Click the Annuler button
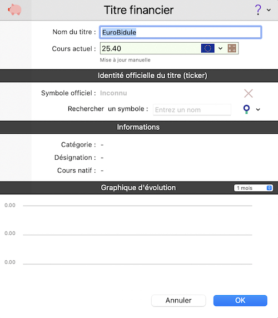278x318 pixels. (178, 300)
